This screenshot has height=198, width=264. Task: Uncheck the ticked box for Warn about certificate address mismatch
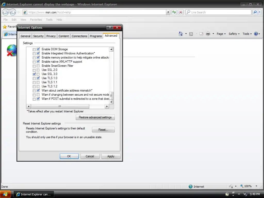tap(38, 90)
